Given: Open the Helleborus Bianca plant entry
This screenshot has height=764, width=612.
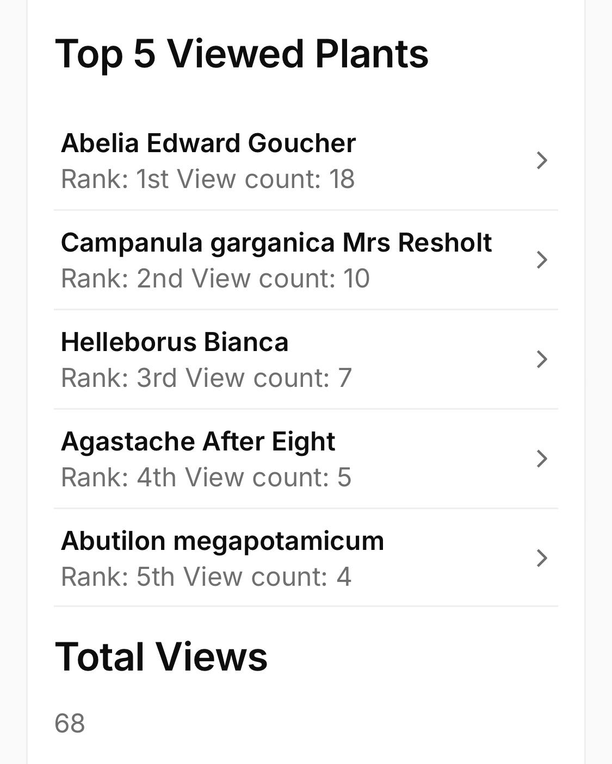Looking at the screenshot, I should [174, 342].
